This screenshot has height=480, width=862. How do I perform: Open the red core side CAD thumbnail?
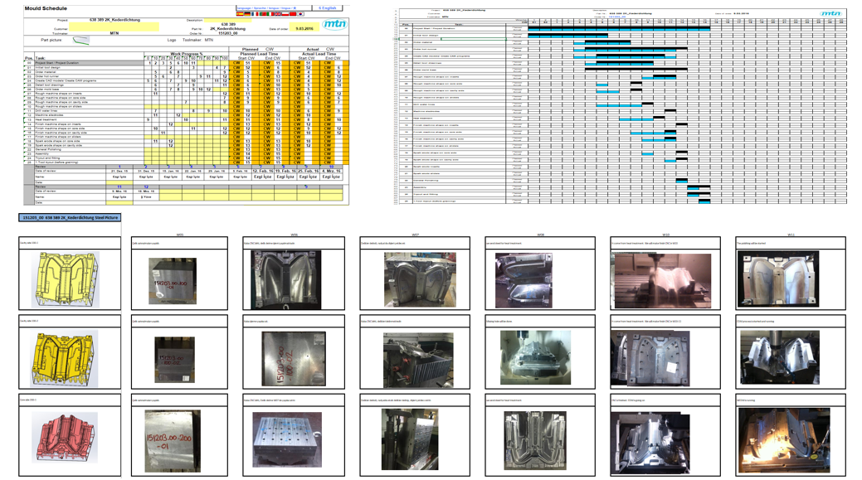[66, 436]
